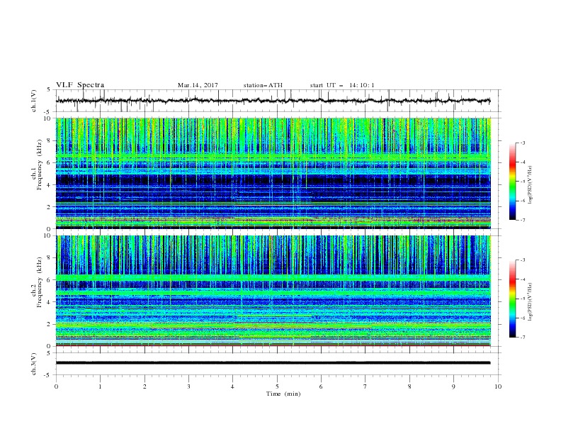Image resolution: width=561 pixels, height=434 pixels.
Task: Click the ch.2 frequency tick label "2"
Action: pos(49,324)
